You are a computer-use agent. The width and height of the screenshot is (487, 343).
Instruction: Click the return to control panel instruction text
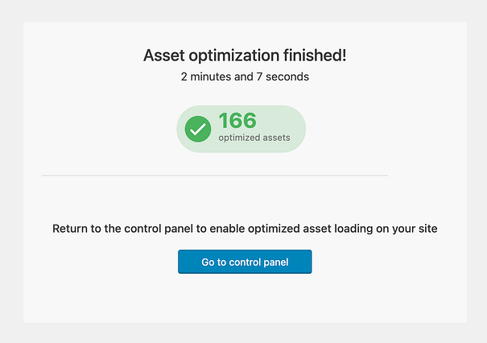click(x=245, y=229)
